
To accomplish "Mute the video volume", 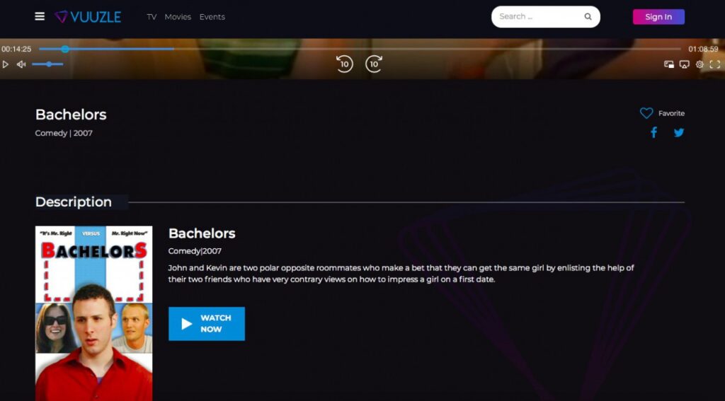I will [x=21, y=64].
